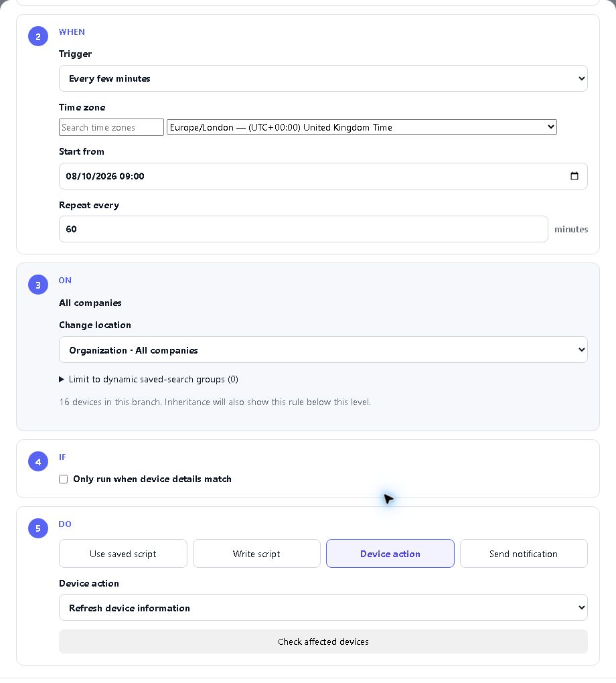Viewport: 616px width, 683px height.
Task: Select the Device action option
Action: point(390,554)
